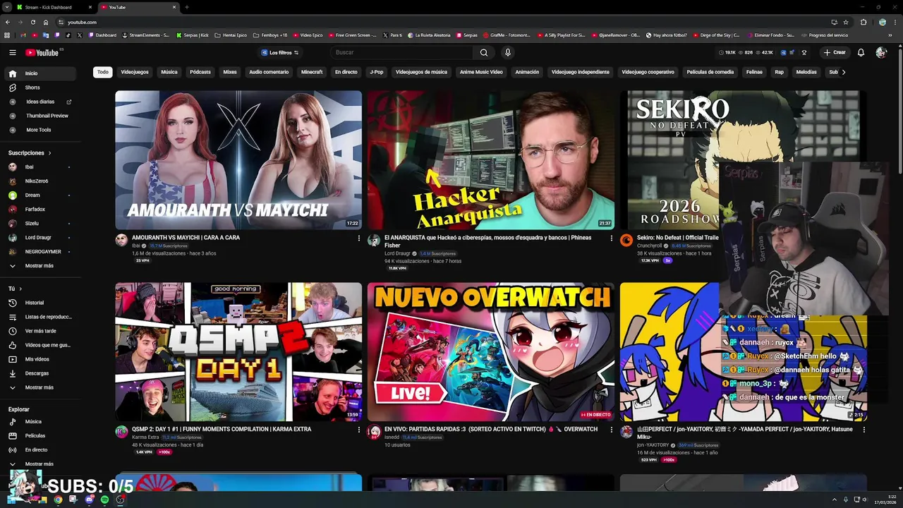Viewport: 903px width, 508px height.
Task: Open Nuevo Overwatch live stream thumbnail
Action: point(491,352)
